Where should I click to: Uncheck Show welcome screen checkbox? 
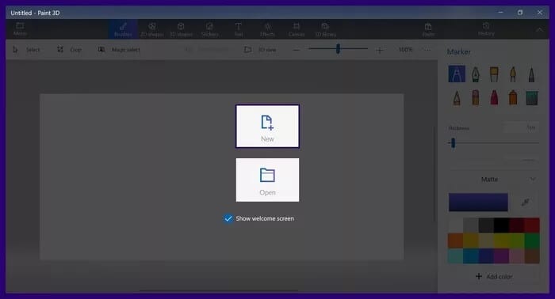pyautogui.click(x=228, y=218)
